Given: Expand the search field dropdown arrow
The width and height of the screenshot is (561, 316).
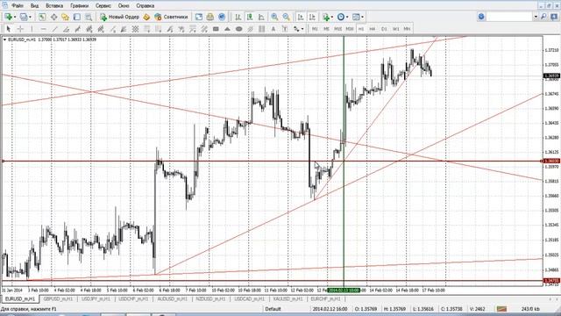Looking at the screenshot, I should [x=536, y=17].
